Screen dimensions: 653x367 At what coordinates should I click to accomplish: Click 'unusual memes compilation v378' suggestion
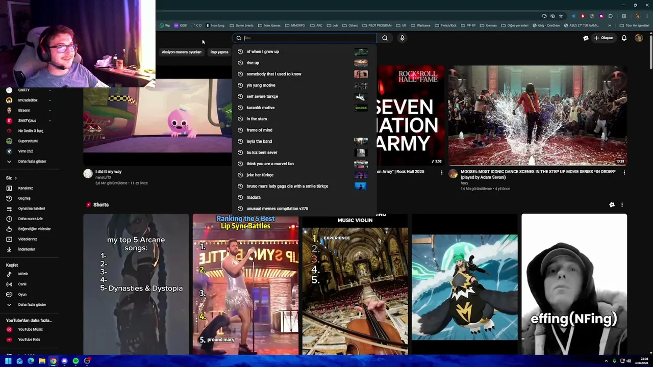[304, 208]
